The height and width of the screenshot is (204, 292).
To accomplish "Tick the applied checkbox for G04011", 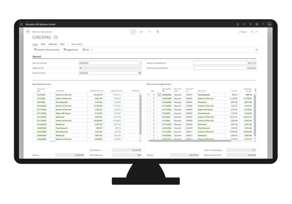I will [x=154, y=132].
